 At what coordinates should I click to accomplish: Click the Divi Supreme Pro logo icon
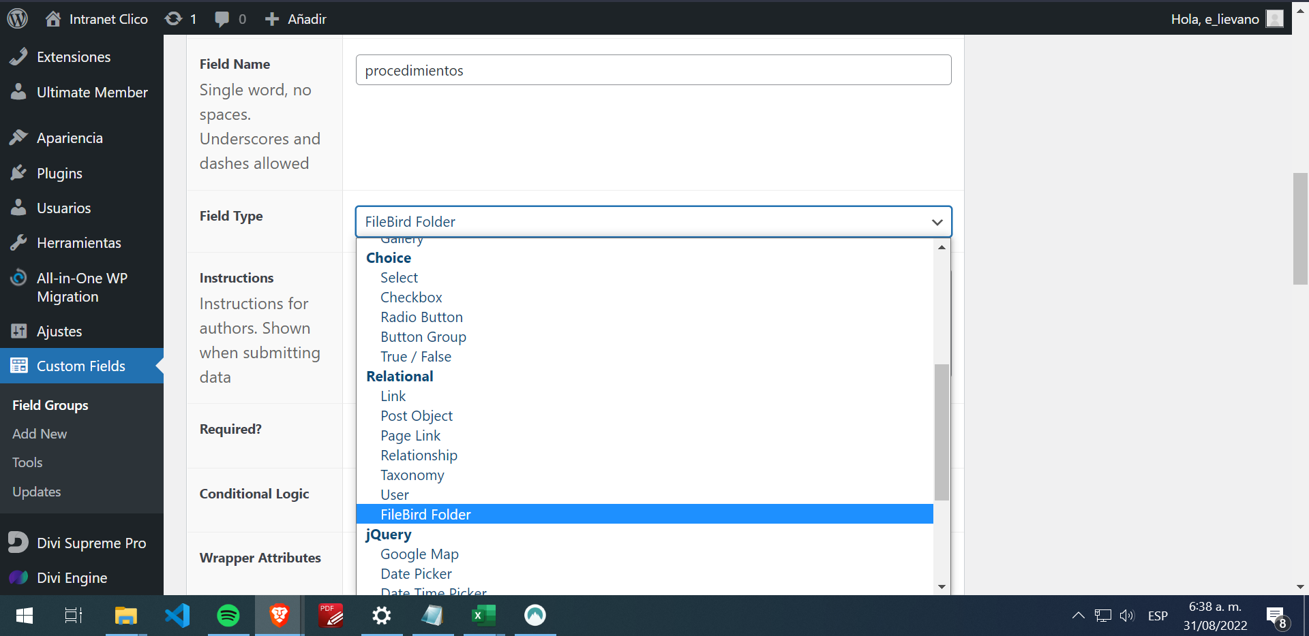click(18, 543)
